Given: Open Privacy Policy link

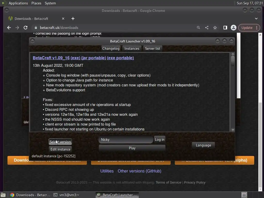Looking at the screenshot, I should [x=195, y=182].
